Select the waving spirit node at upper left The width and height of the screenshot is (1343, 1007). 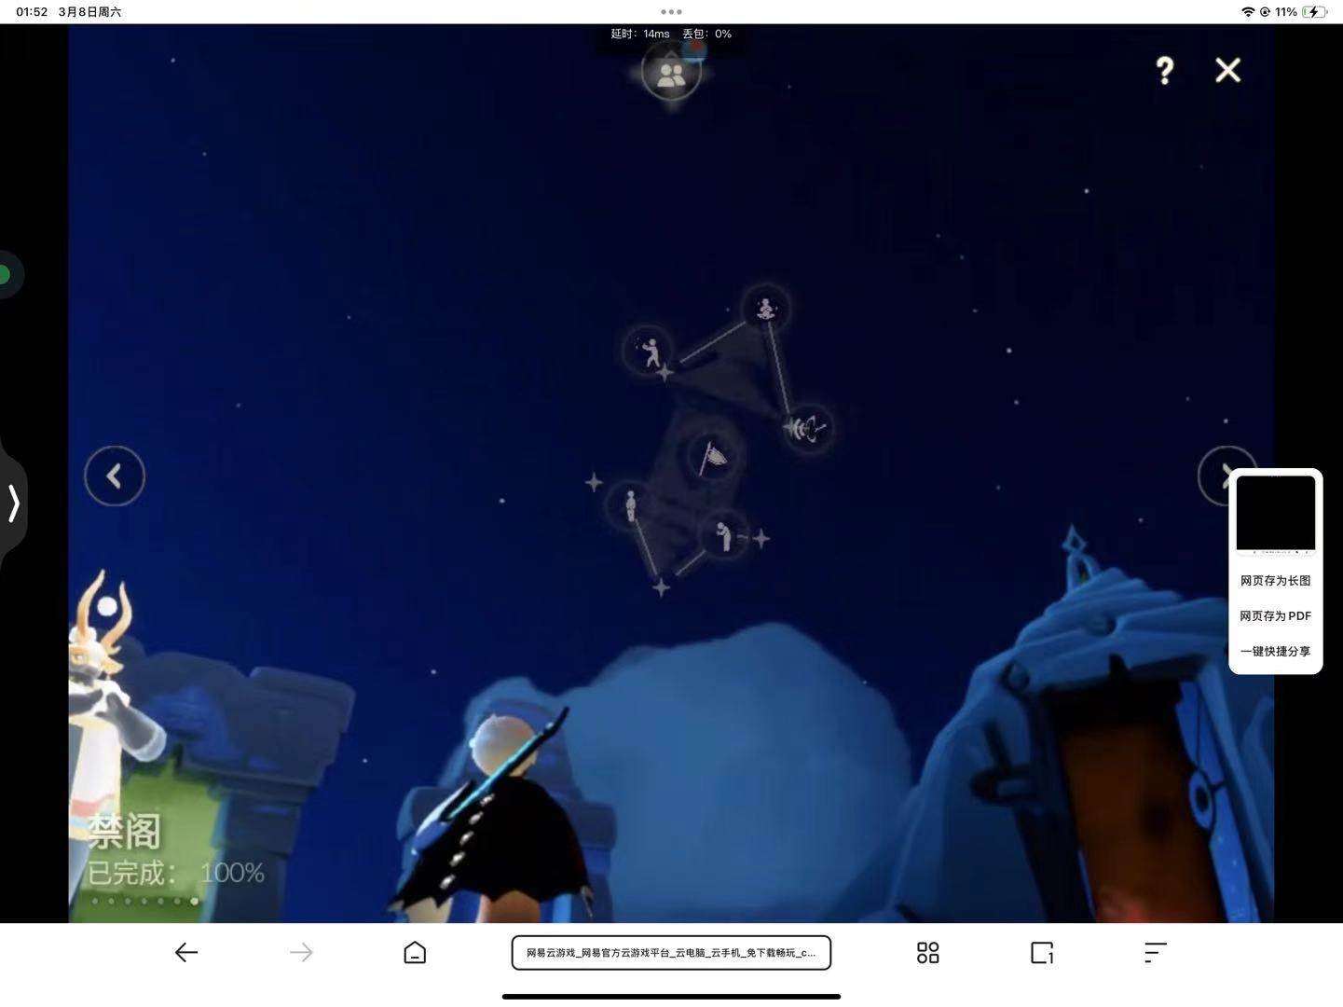pos(649,351)
